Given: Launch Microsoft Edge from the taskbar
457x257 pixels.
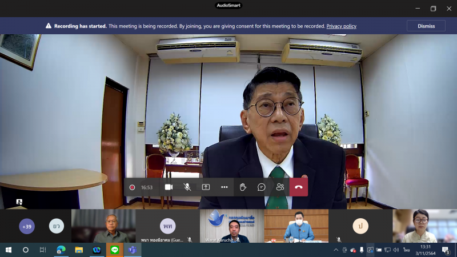Looking at the screenshot, I should [61, 250].
